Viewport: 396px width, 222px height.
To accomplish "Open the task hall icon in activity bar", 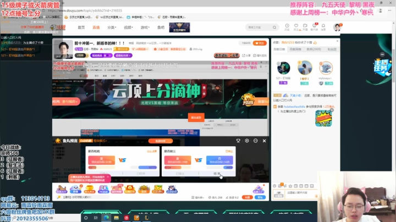I will [62, 189].
